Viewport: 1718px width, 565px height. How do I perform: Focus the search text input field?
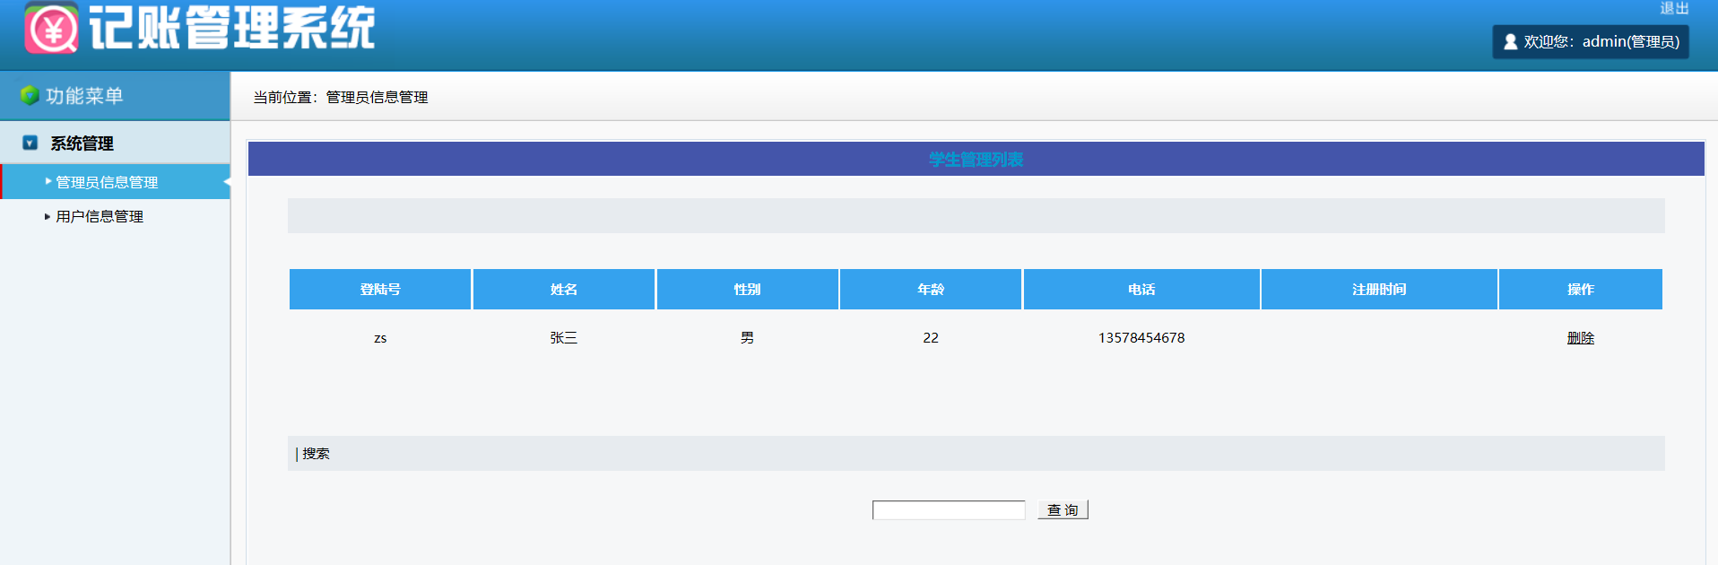pos(948,510)
